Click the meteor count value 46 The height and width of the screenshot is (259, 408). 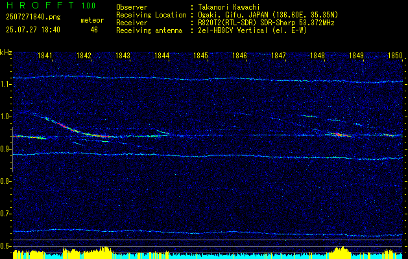click(x=94, y=30)
